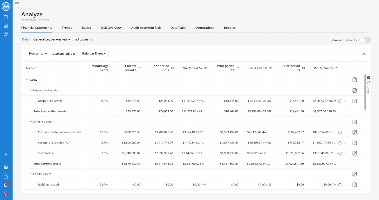
Task: Open the hamburger menu icon
Action: [x=17, y=4]
